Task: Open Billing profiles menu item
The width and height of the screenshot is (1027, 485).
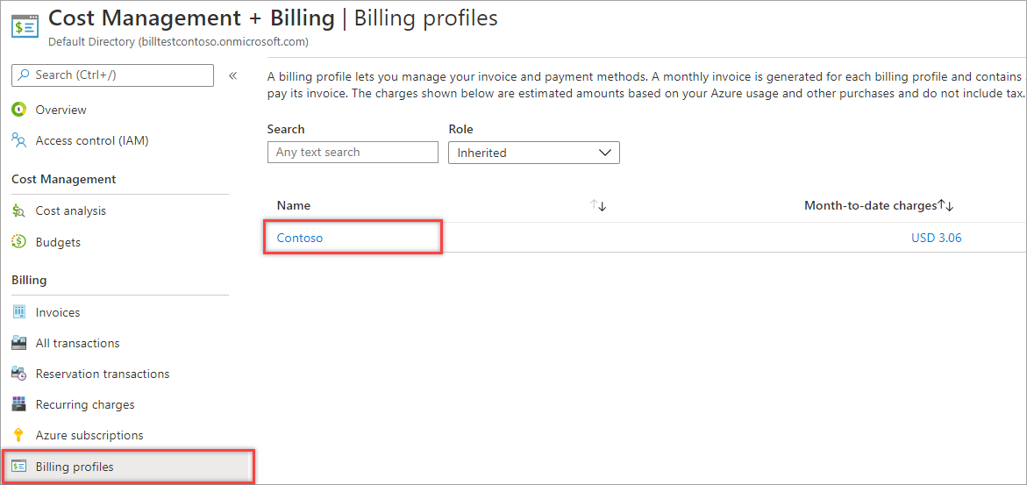Action: coord(75,467)
